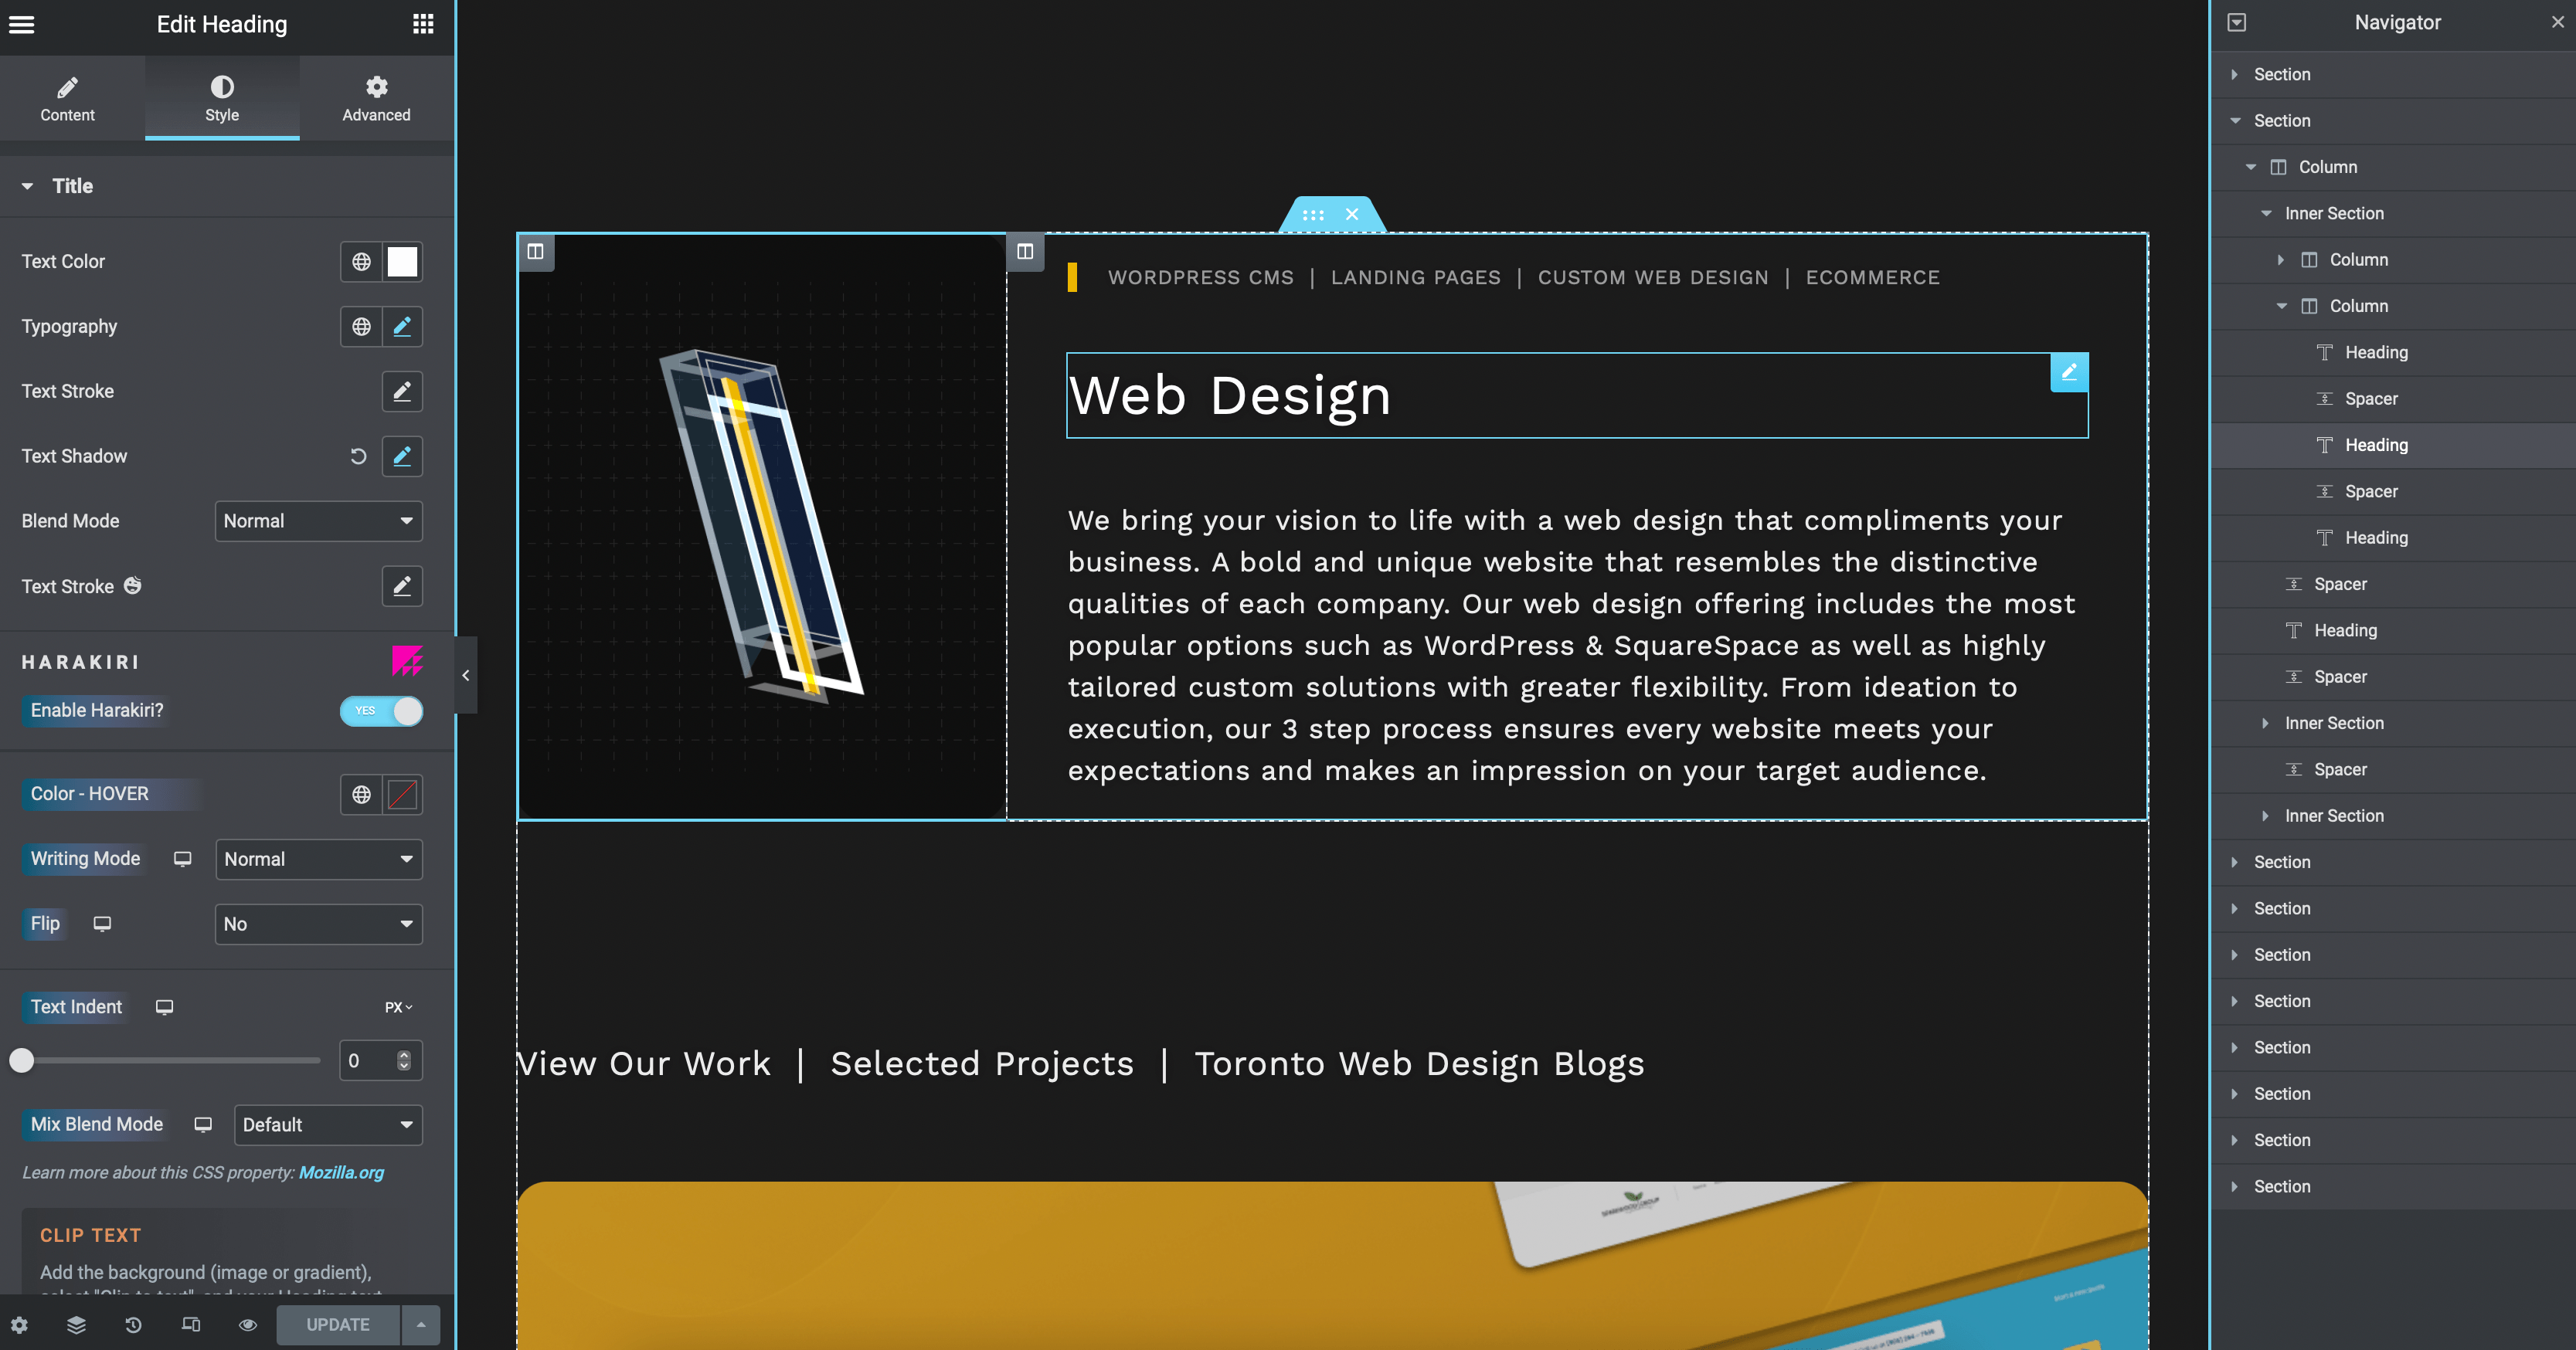Image resolution: width=2576 pixels, height=1350 pixels.
Task: Close the Navigator panel
Action: [x=2558, y=22]
